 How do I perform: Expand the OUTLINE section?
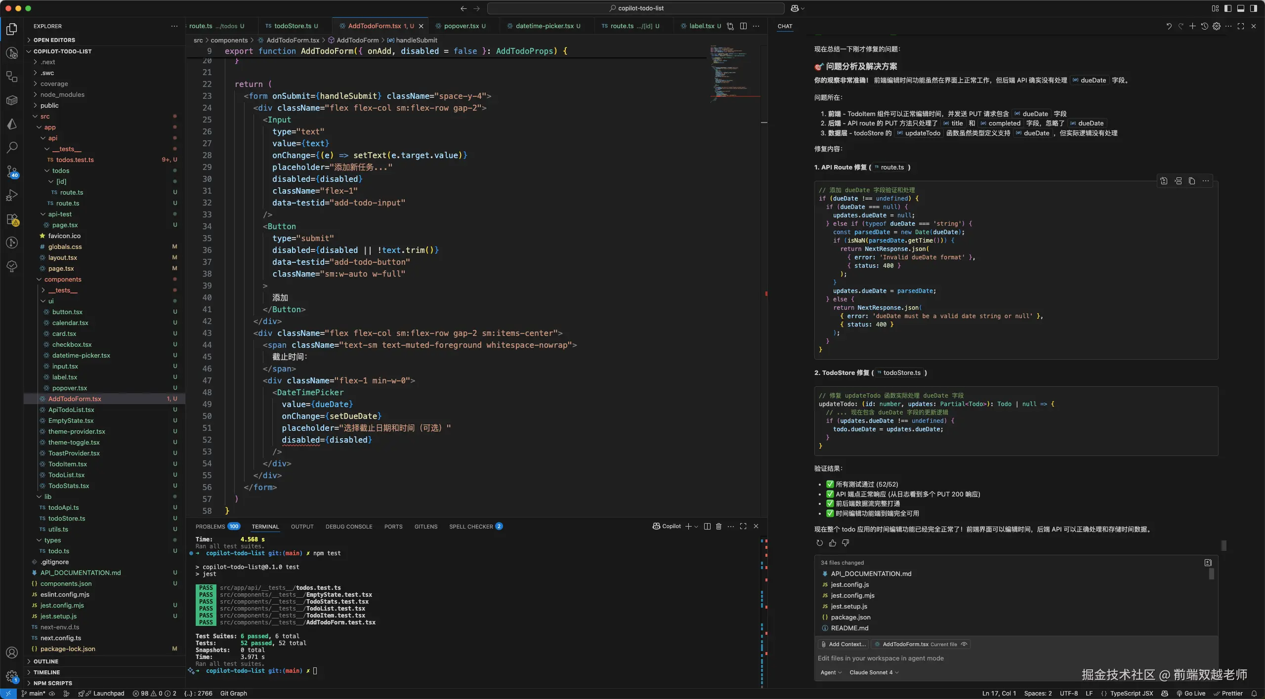coord(46,661)
